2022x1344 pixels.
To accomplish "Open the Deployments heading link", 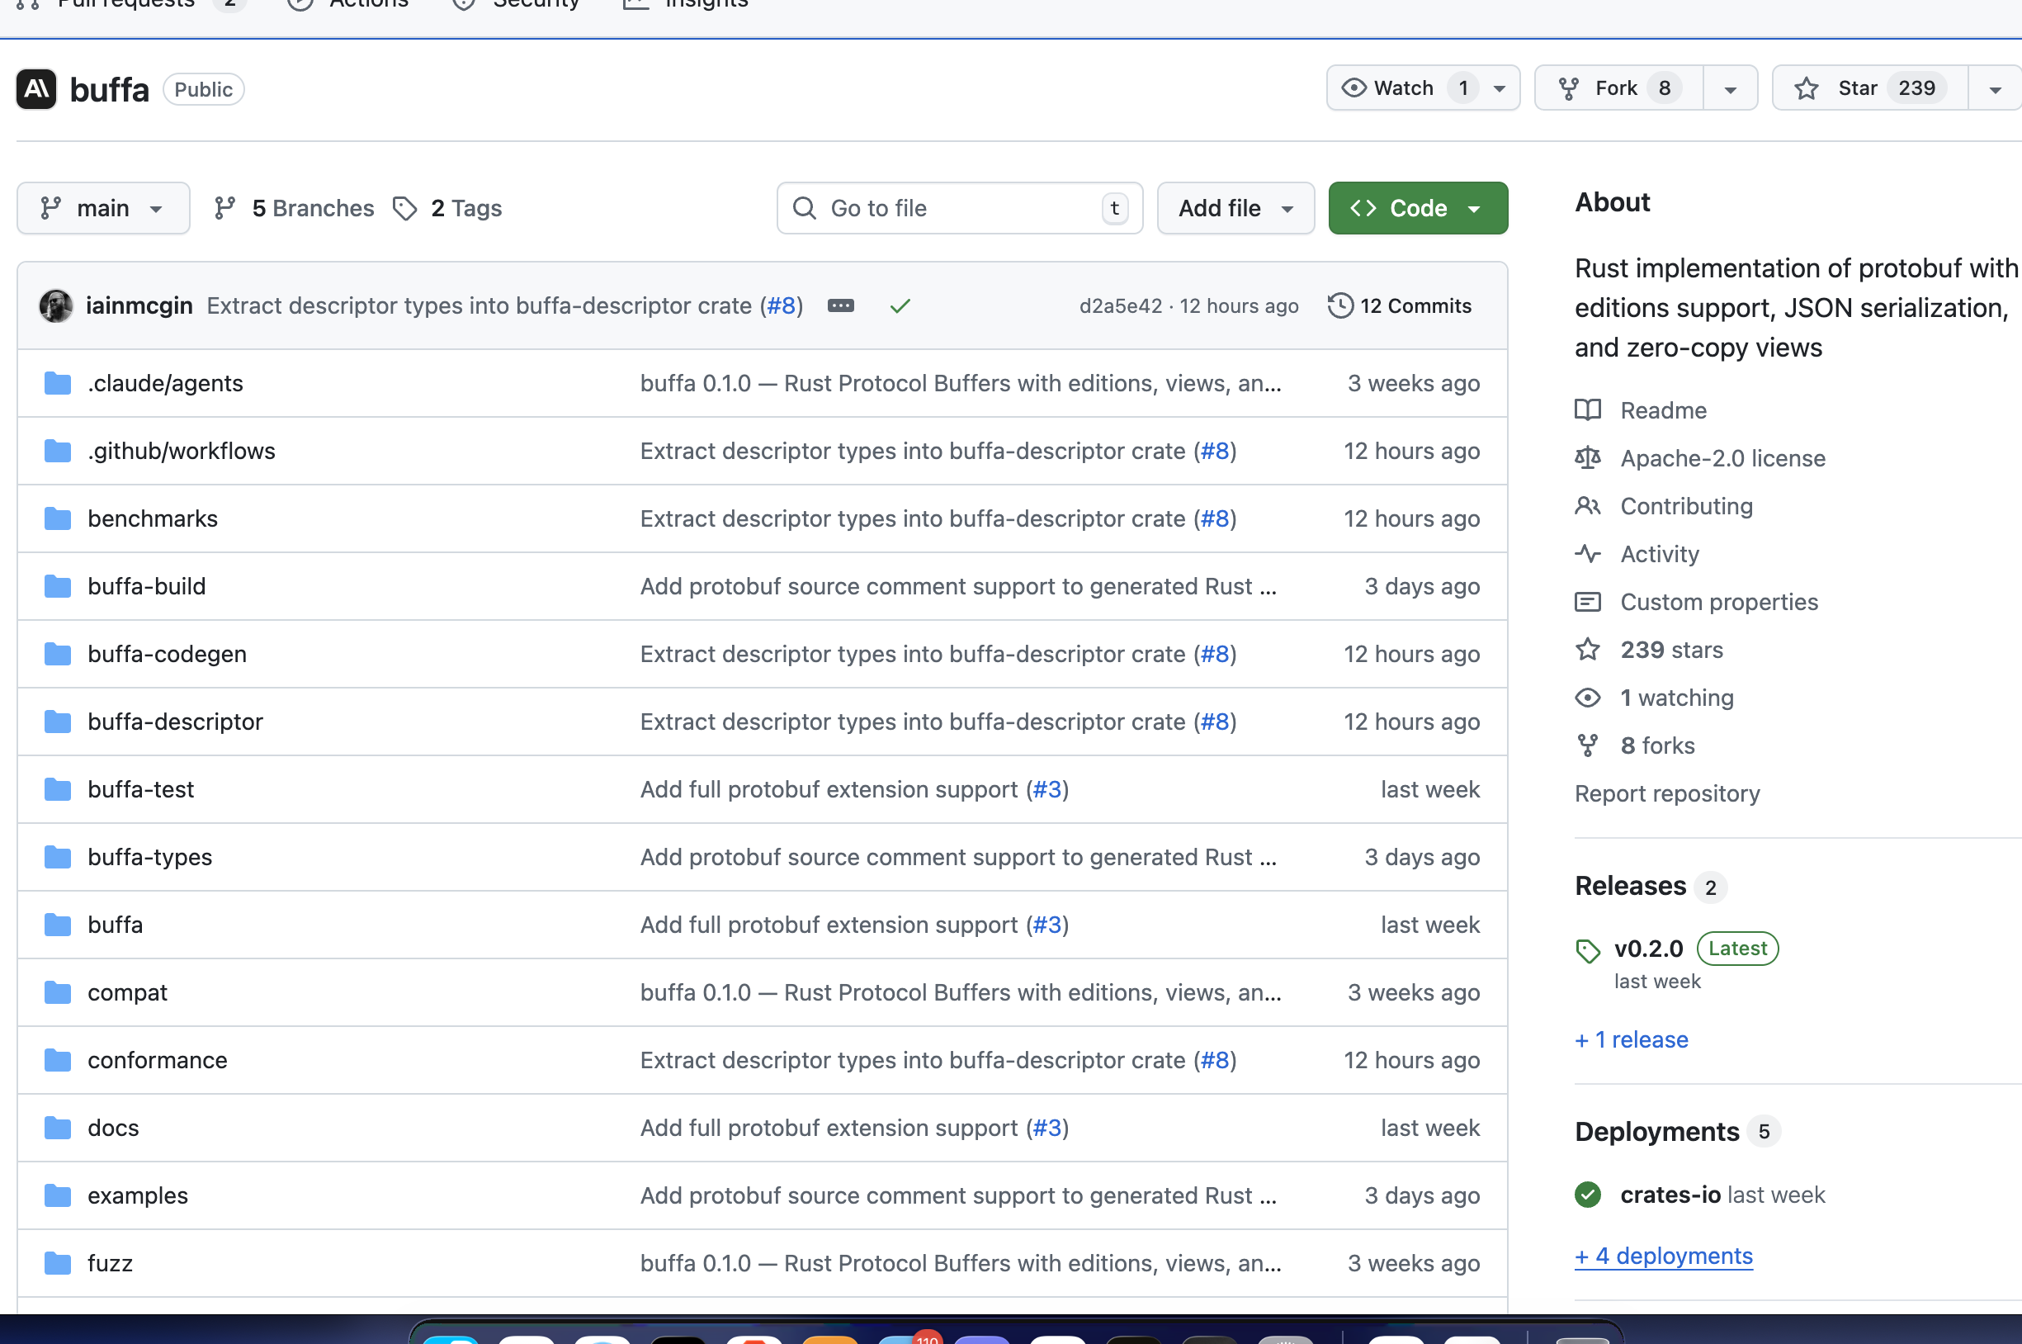I will tap(1657, 1133).
